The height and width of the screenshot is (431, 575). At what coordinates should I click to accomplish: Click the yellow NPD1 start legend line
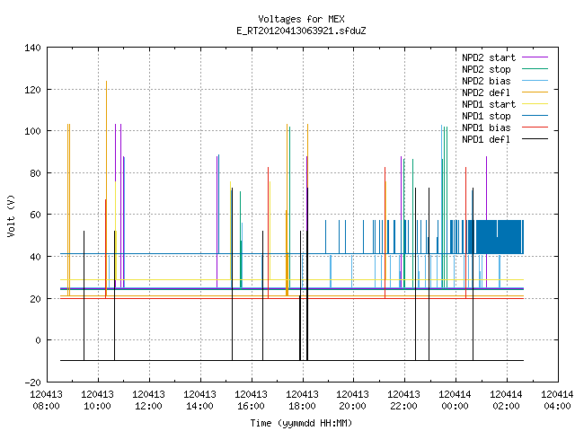tap(535, 104)
